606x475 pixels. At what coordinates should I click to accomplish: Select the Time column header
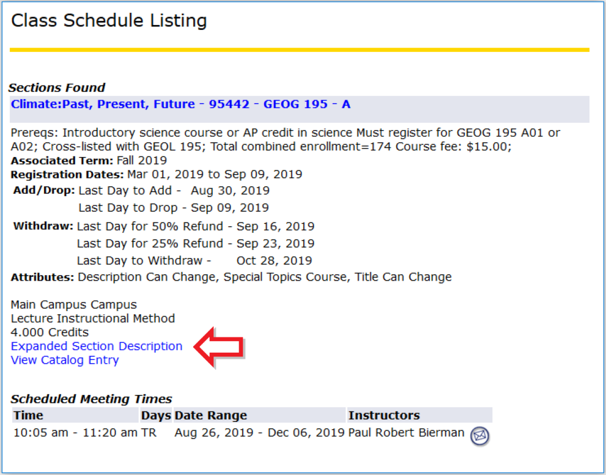click(28, 416)
